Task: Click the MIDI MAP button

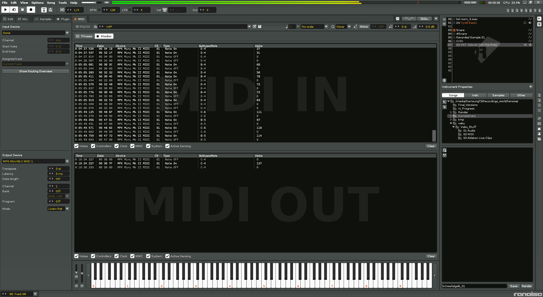Action: tap(470, 3)
